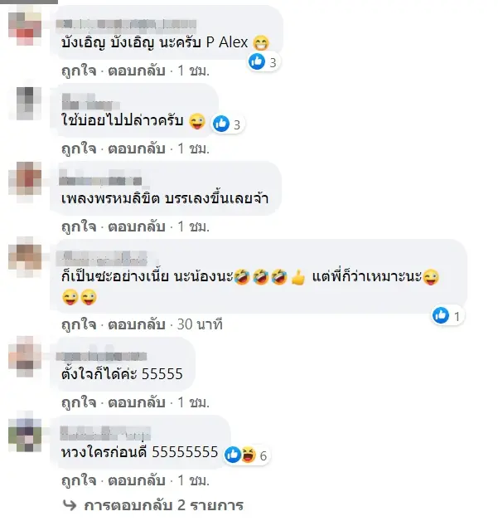
Task: Like the 'บังเอิญ บังเอิญ นะครับ' comment via ถูกใจ
Action: pyautogui.click(x=79, y=71)
